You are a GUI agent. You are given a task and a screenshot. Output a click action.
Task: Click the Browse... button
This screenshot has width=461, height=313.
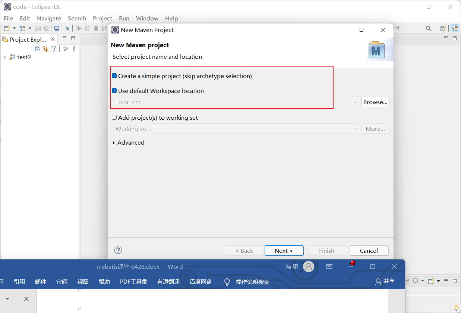tap(375, 102)
